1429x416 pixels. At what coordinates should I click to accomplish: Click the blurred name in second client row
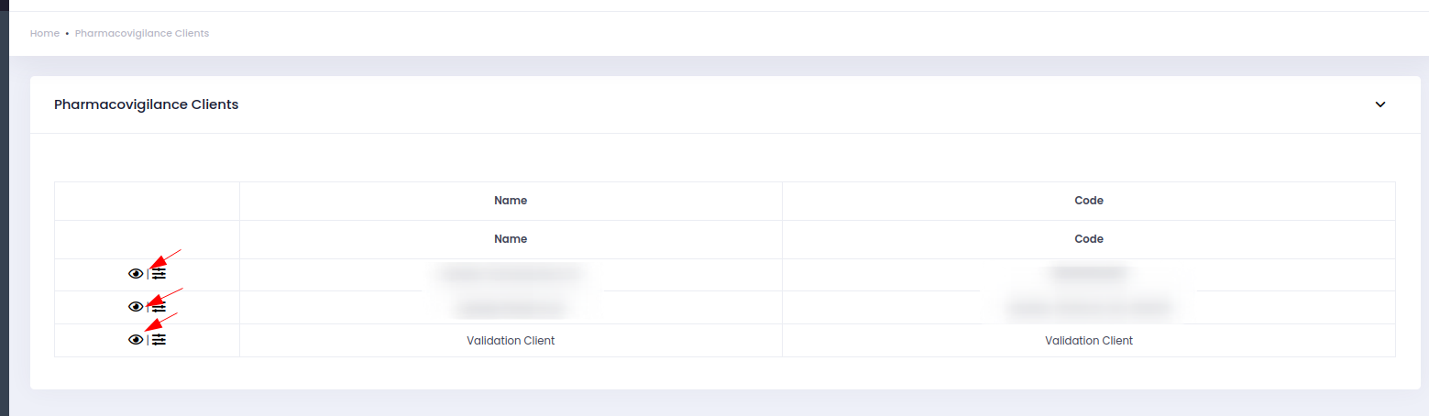click(x=511, y=308)
